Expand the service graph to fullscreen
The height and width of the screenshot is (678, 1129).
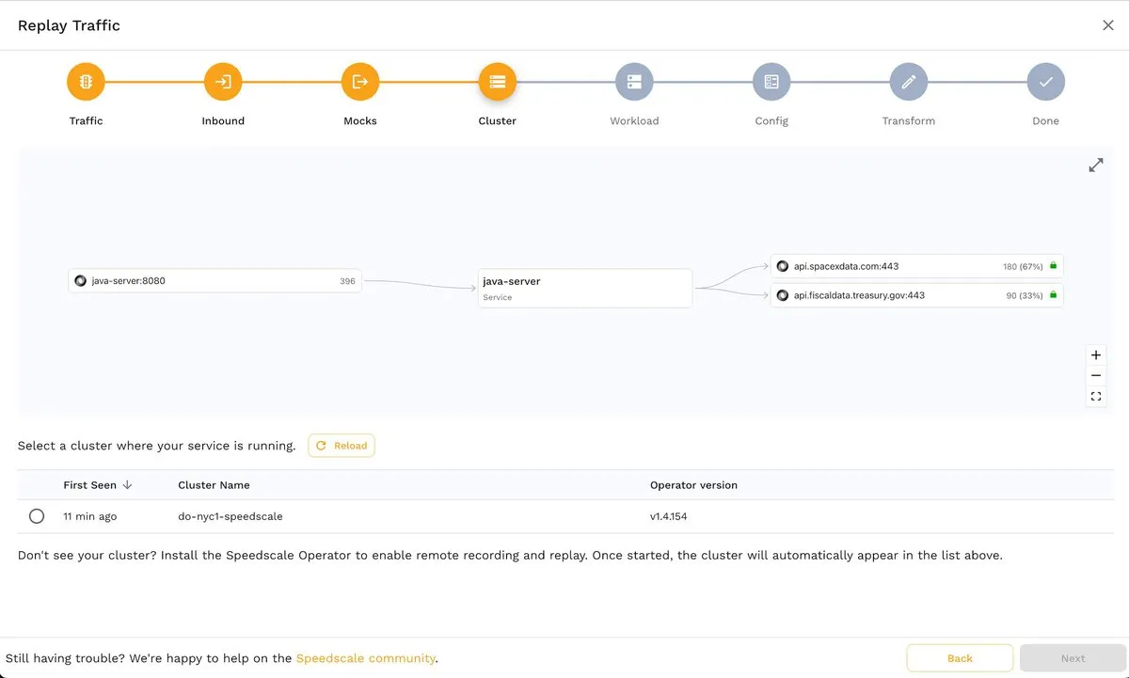[1096, 166]
